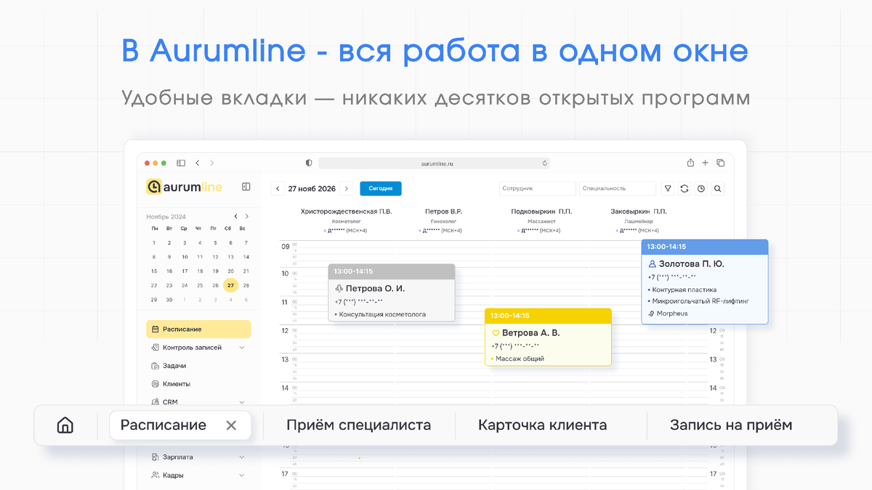Click the browser share icon
Screen dimensions: 872x490
pos(690,163)
